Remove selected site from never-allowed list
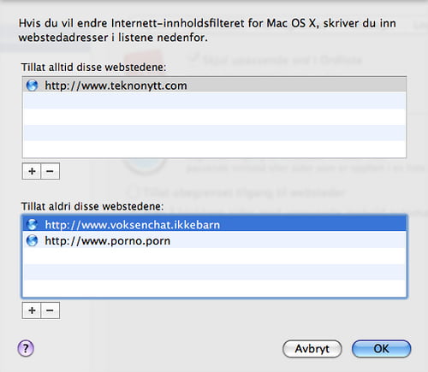The width and height of the screenshot is (428, 372). (50, 310)
